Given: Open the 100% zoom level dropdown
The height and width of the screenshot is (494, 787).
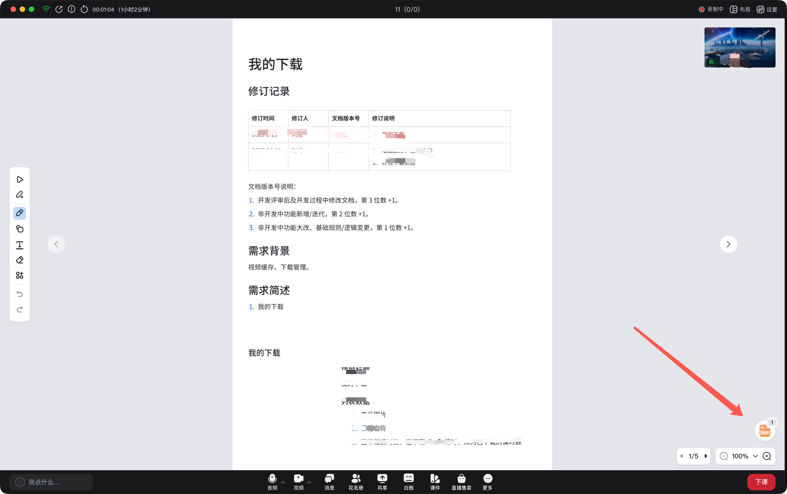Looking at the screenshot, I should pyautogui.click(x=745, y=456).
